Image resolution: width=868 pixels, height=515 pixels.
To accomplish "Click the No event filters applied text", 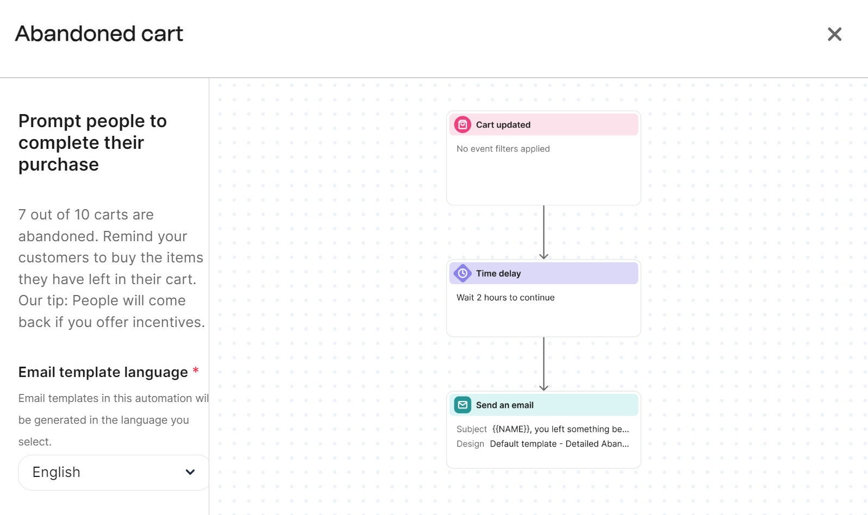I will pos(503,148).
